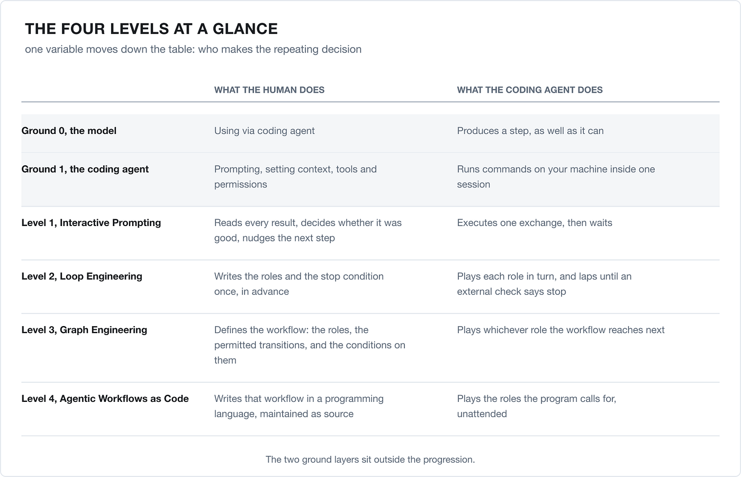
Task: Click the 'Executes one exchange, then waits' cell
Action: [x=535, y=222]
